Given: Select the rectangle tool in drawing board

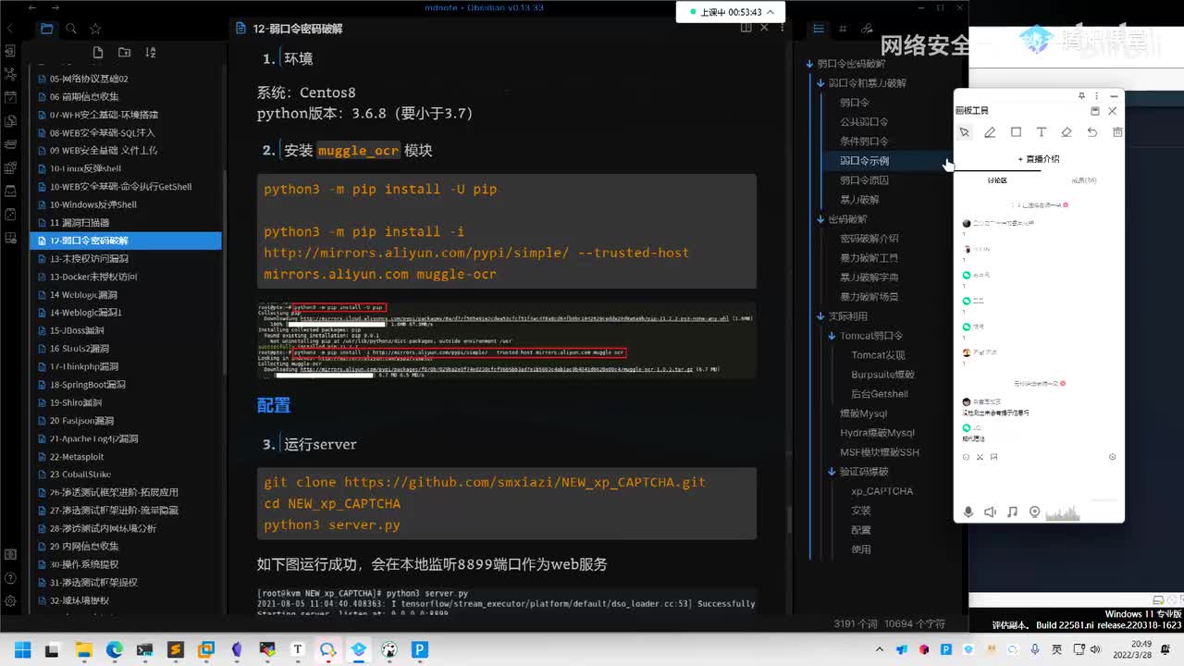Looking at the screenshot, I should pyautogui.click(x=1016, y=132).
